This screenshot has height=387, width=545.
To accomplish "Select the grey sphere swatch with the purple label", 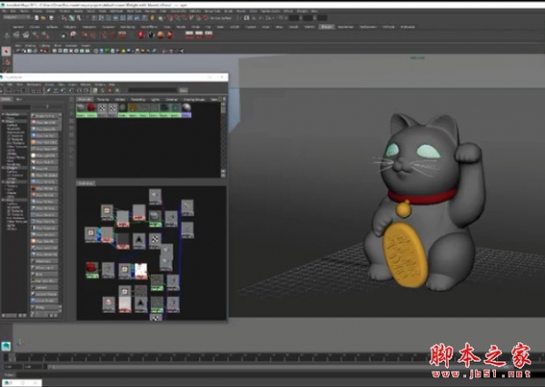I will tap(186, 108).
